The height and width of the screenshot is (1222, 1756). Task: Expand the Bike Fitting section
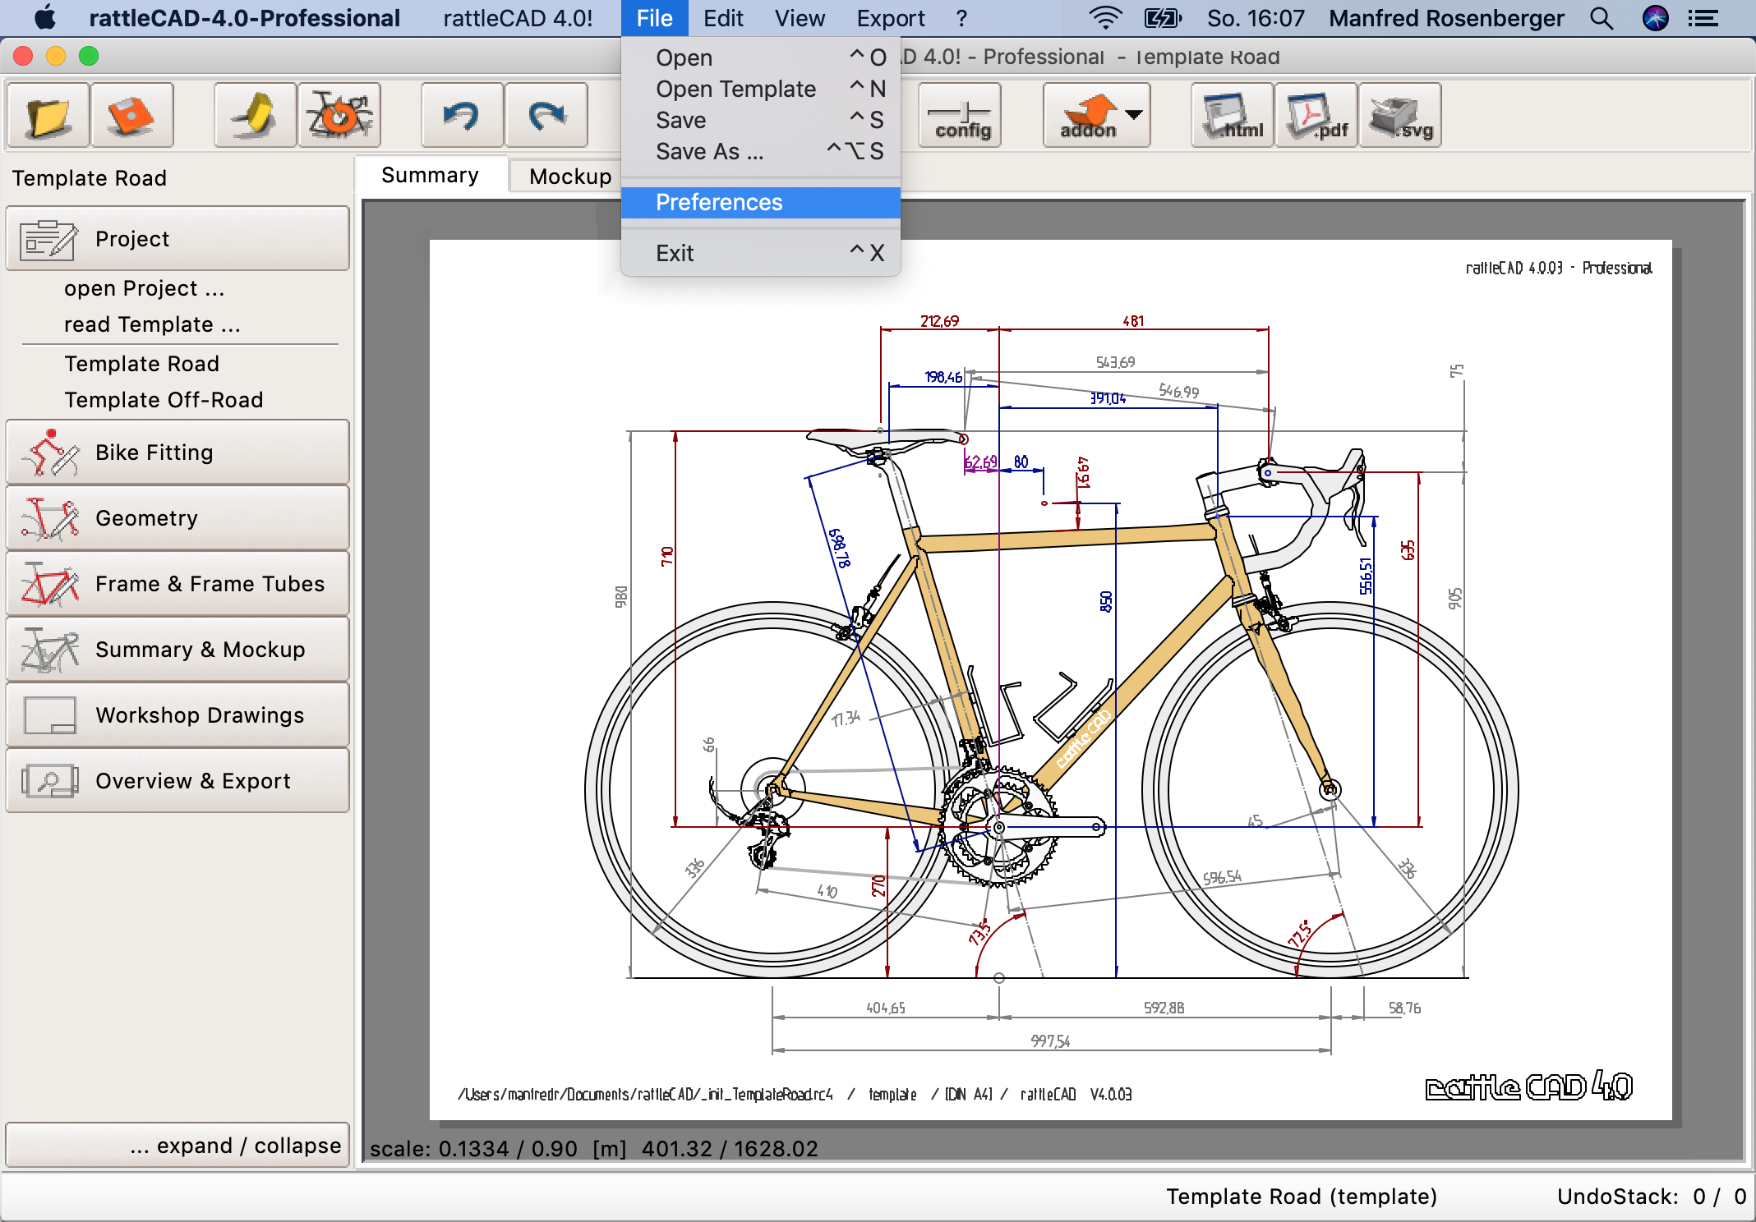177,453
